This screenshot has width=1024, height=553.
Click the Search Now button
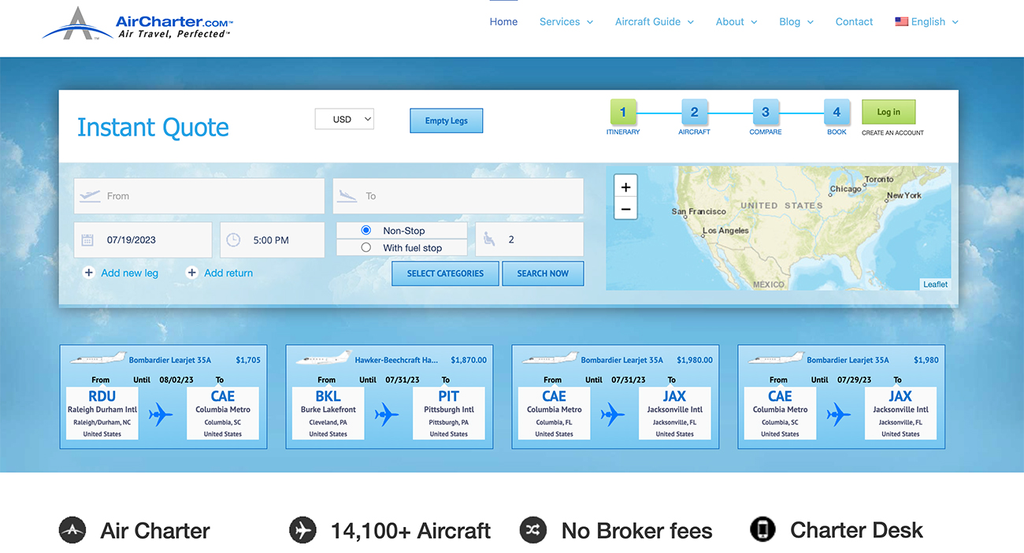coord(543,273)
